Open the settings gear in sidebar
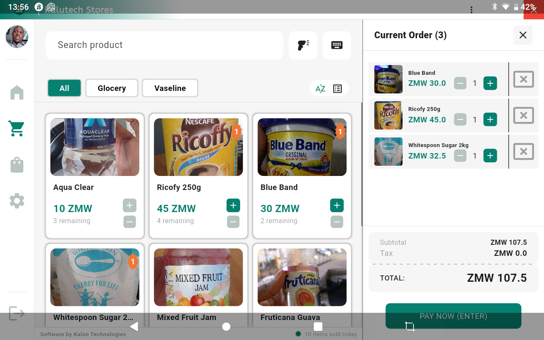This screenshot has width=544, height=340. [x=17, y=201]
